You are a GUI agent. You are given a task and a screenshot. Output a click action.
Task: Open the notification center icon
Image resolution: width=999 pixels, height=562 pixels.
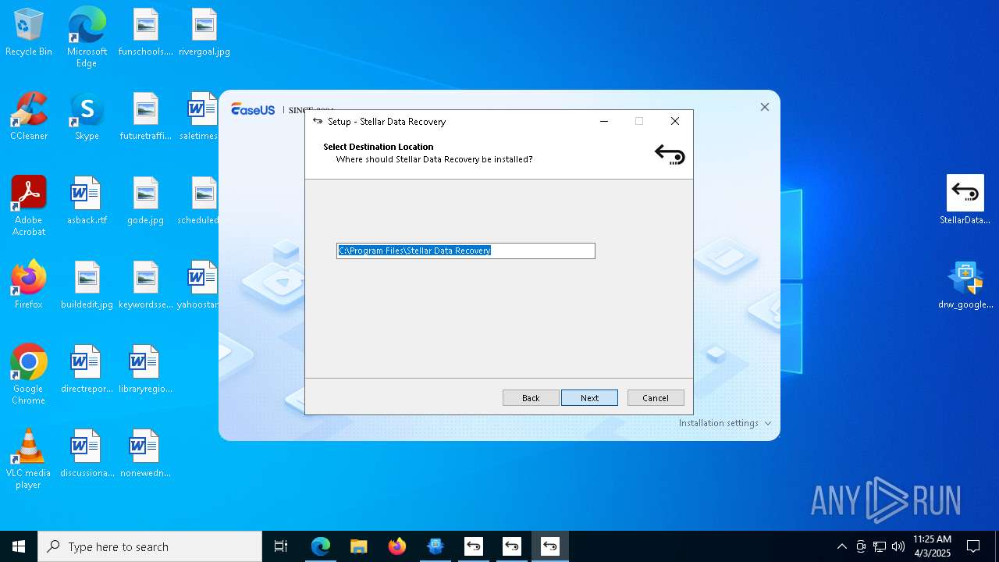pos(973,546)
